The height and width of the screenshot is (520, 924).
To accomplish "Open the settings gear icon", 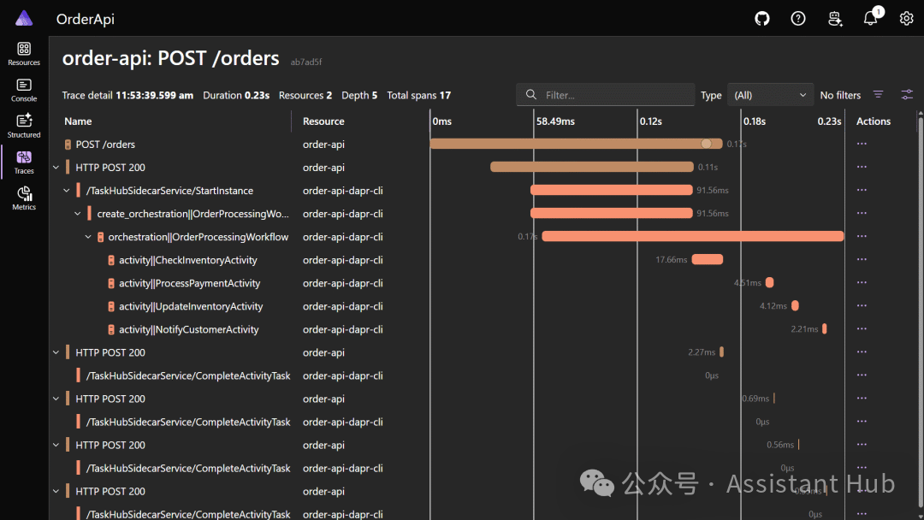I will point(906,19).
